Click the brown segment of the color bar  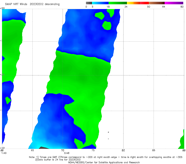pyautogui.click(x=157, y=3)
